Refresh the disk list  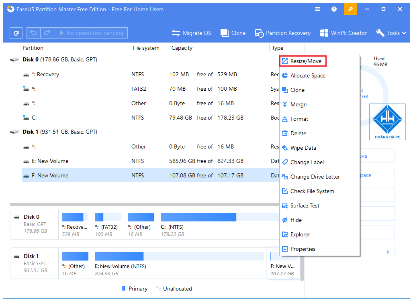(x=16, y=33)
